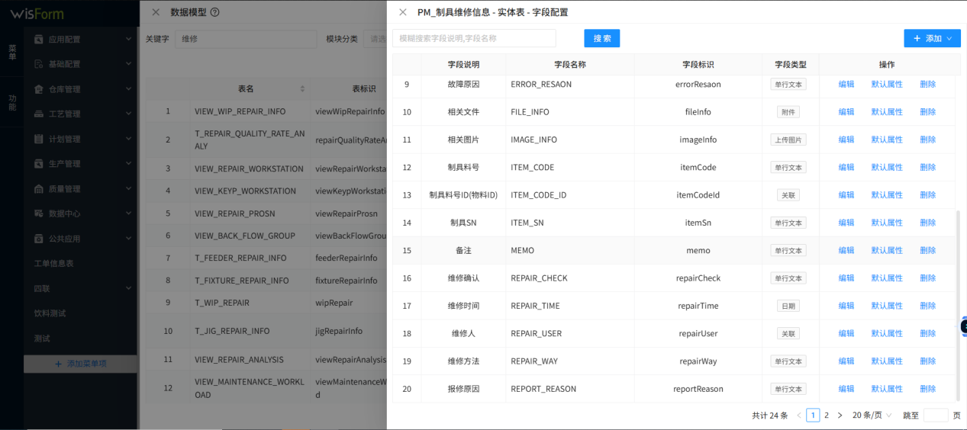Open the 数据中心 sidebar icon
The width and height of the screenshot is (967, 430).
click(39, 213)
